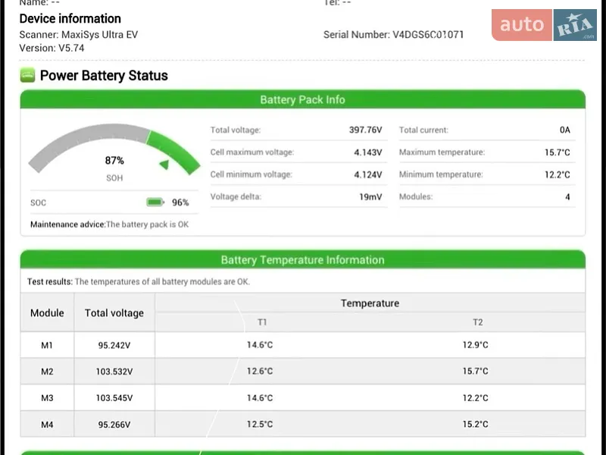
Task: Click the Cell maximum voltage 4.143V value
Action: 368,152
